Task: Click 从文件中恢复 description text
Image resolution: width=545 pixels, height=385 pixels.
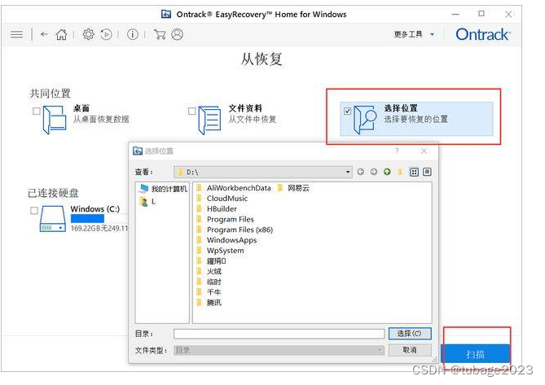Action: pyautogui.click(x=253, y=120)
